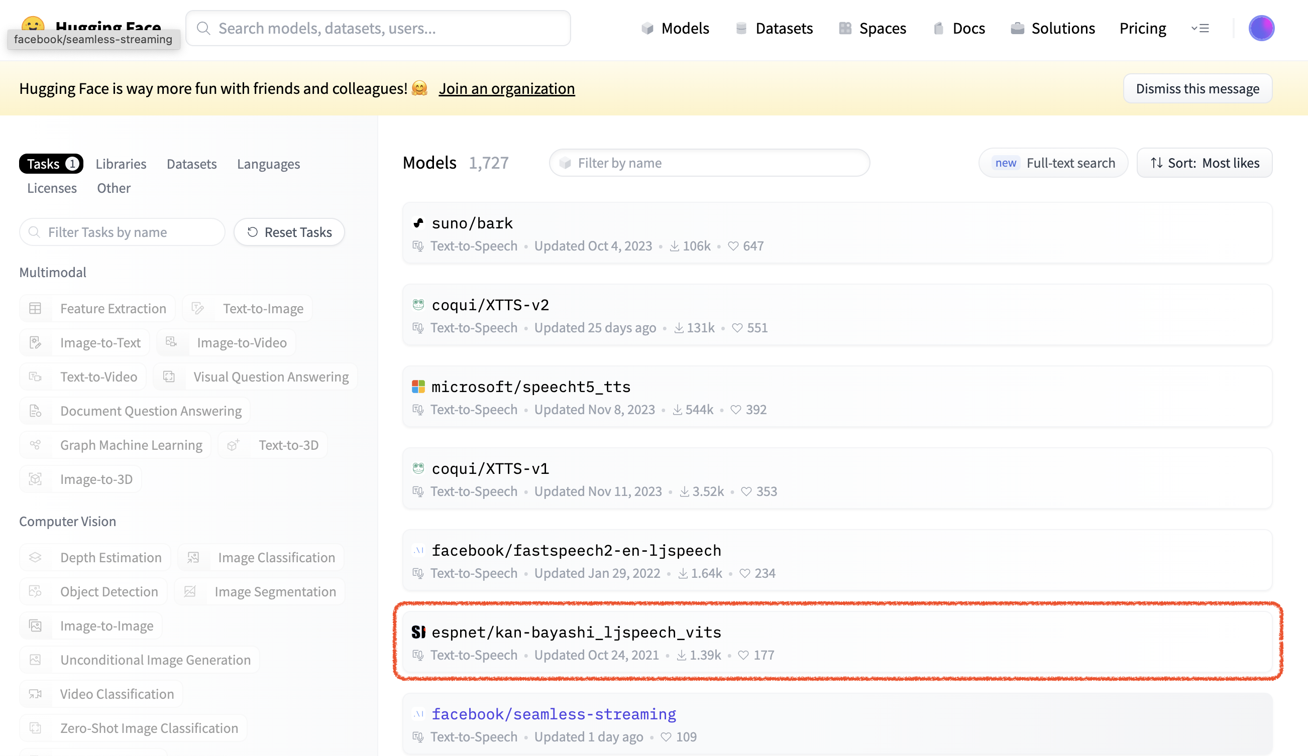1308x756 pixels.
Task: Open the facebook/seamless-streaming model card
Action: (x=837, y=724)
